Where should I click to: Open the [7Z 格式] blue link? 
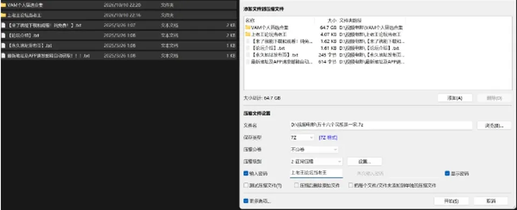click(x=328, y=137)
